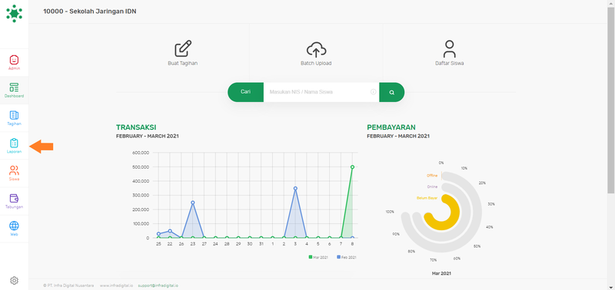
Task: Click the TRANSAKSI heading
Action: click(x=136, y=127)
